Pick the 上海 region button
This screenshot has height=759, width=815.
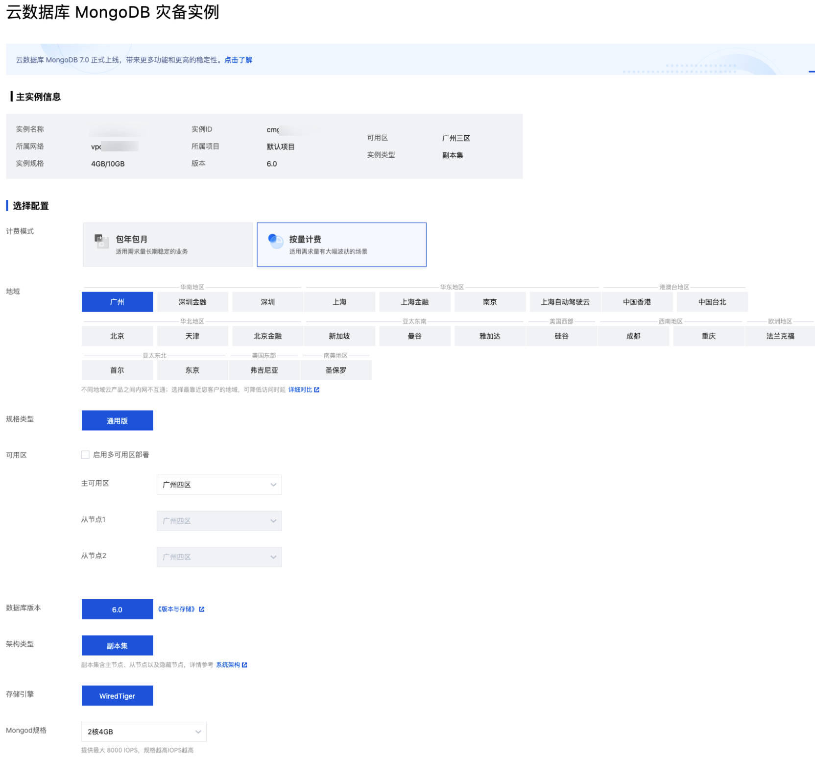tap(339, 302)
